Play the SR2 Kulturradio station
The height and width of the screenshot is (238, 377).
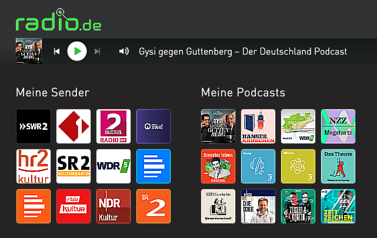(x=74, y=166)
